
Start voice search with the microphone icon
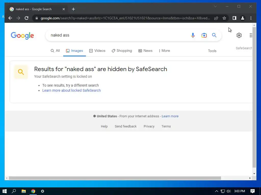pyautogui.click(x=193, y=35)
